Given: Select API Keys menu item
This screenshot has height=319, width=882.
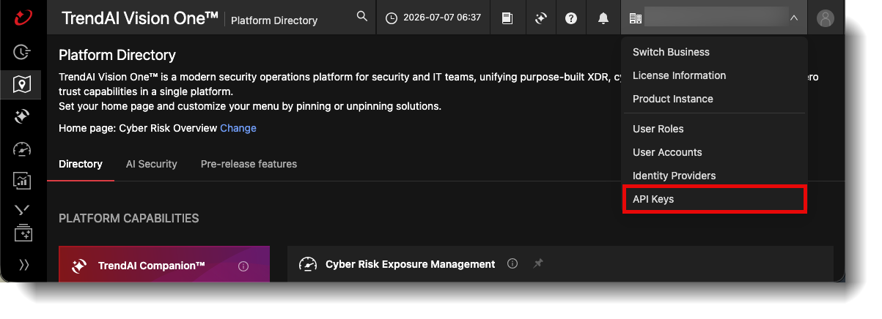Looking at the screenshot, I should pyautogui.click(x=714, y=199).
